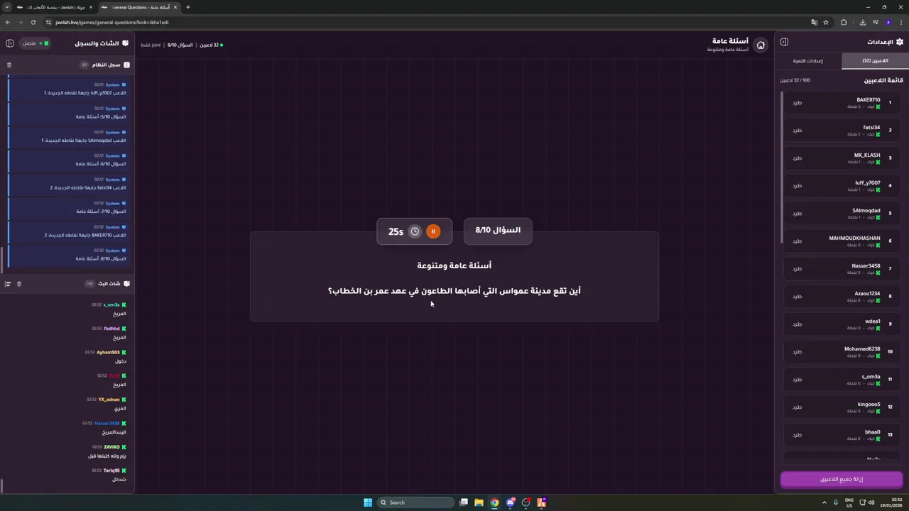Kick player luff_y7007

tap(797, 186)
